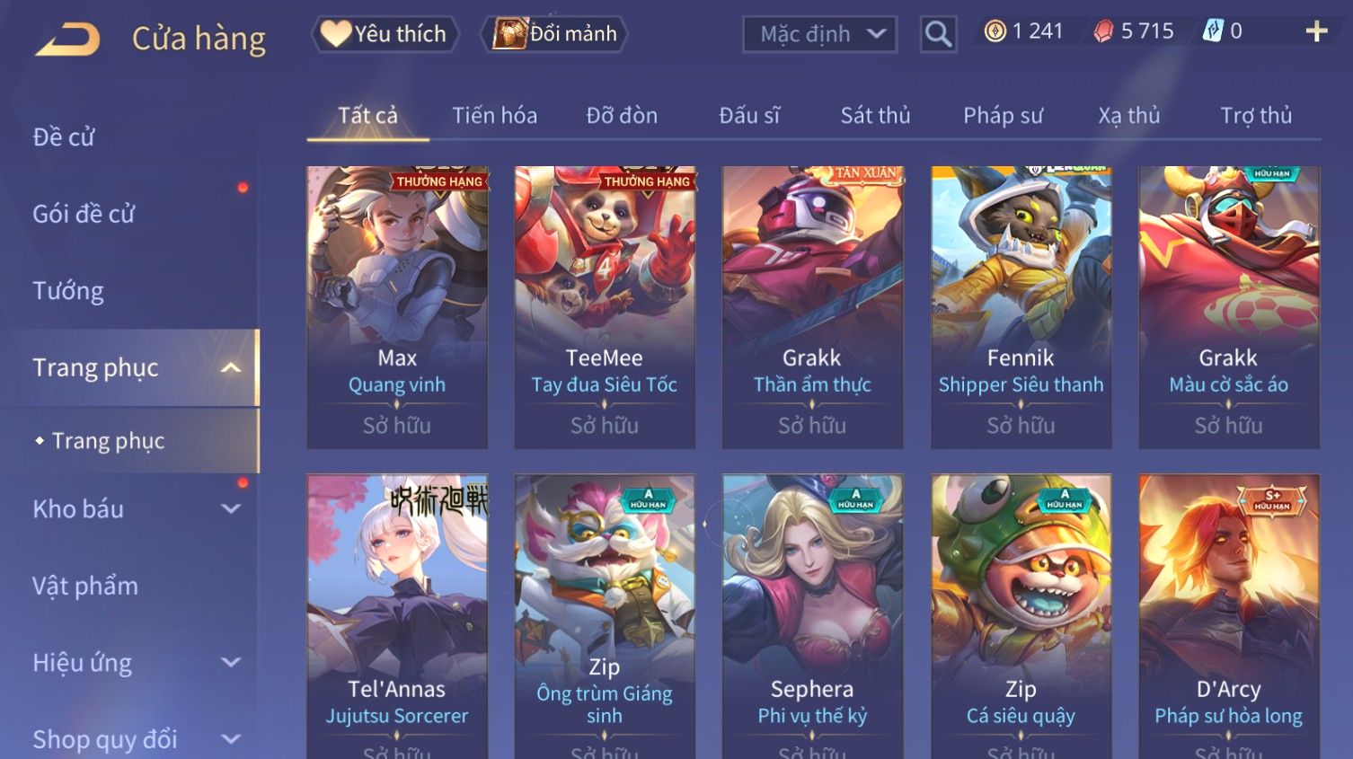The height and width of the screenshot is (759, 1353).
Task: Select Max Quang vinh skin card
Action: [x=397, y=307]
